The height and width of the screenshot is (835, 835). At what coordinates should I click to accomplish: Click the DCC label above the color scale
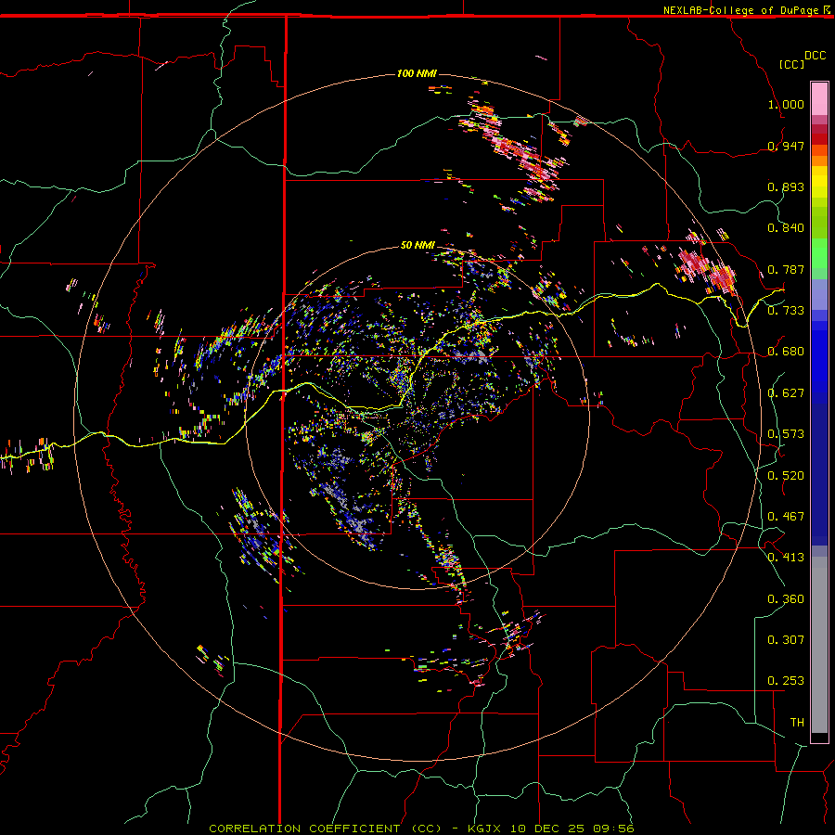(815, 56)
